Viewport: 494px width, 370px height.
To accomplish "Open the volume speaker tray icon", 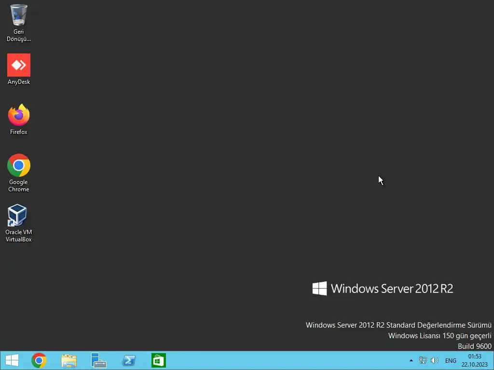I will (435, 360).
